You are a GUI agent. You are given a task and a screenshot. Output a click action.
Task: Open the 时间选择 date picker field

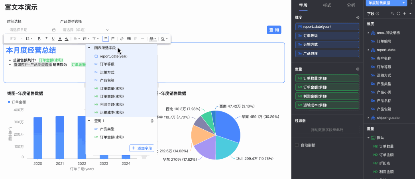point(32,30)
